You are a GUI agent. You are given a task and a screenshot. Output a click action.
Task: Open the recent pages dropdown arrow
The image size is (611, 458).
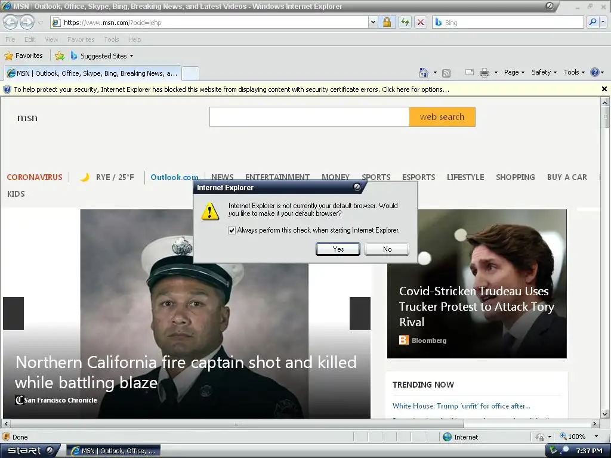(x=41, y=23)
